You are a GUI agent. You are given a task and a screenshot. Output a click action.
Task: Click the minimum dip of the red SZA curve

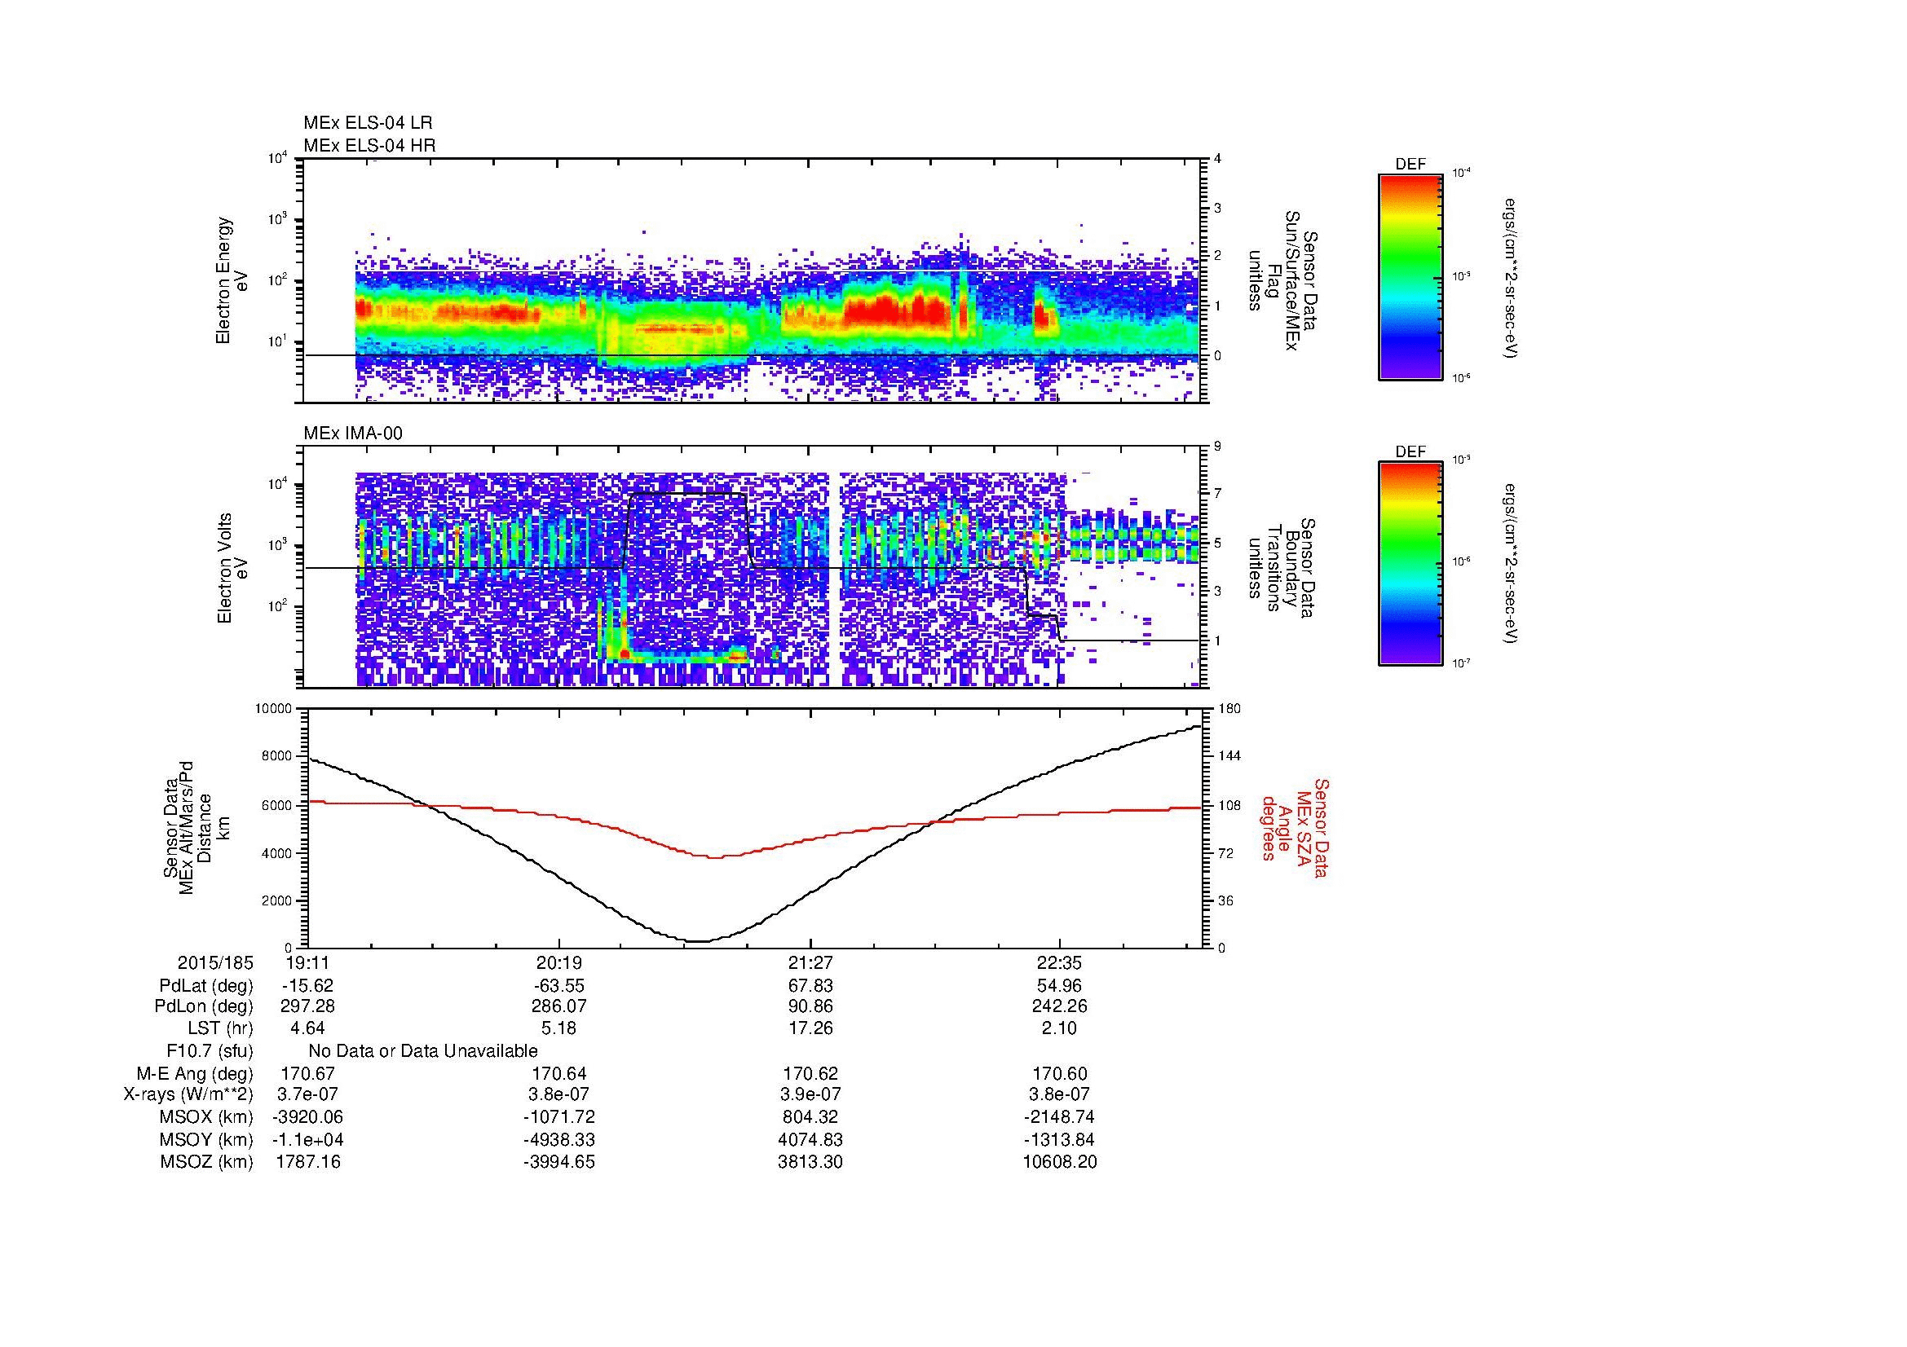pyautogui.click(x=716, y=856)
